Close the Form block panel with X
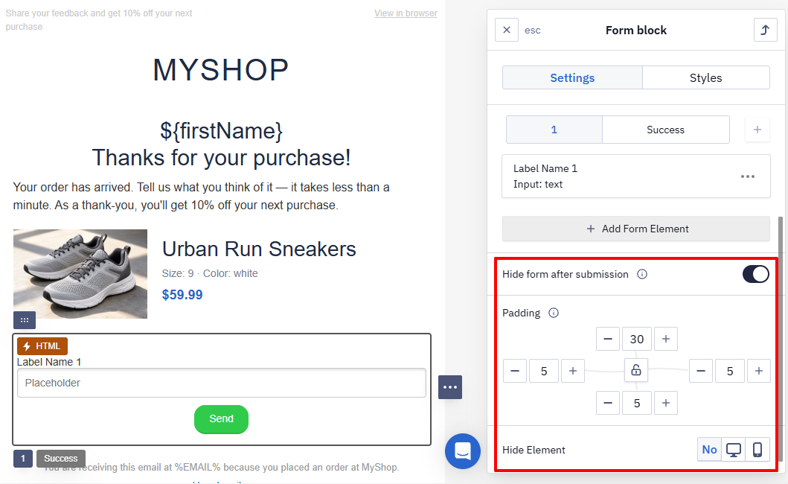 (x=507, y=31)
